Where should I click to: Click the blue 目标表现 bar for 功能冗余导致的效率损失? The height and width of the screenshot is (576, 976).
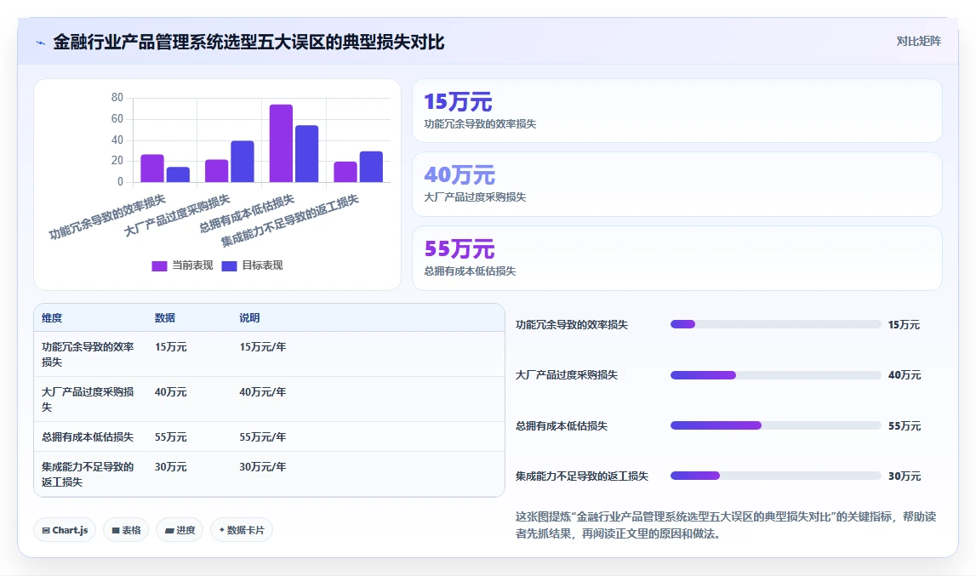(x=178, y=174)
